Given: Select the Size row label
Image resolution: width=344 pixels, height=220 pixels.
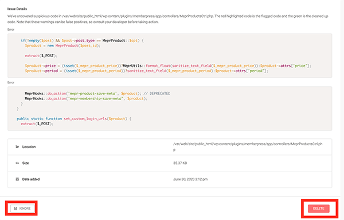Looking at the screenshot, I should [25, 163].
